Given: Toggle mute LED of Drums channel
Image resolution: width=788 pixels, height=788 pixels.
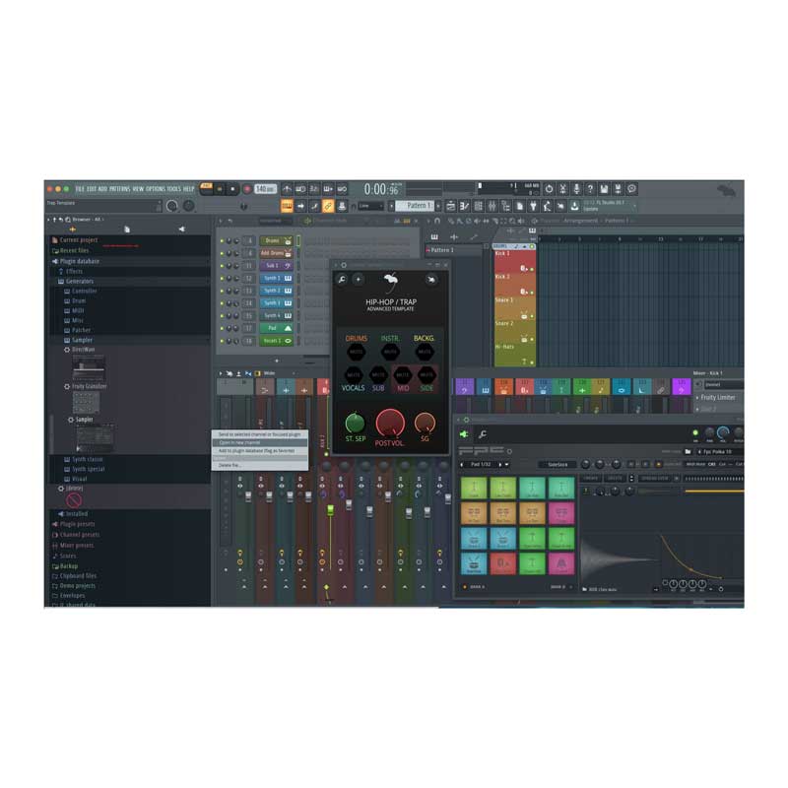Looking at the screenshot, I should tap(222, 240).
